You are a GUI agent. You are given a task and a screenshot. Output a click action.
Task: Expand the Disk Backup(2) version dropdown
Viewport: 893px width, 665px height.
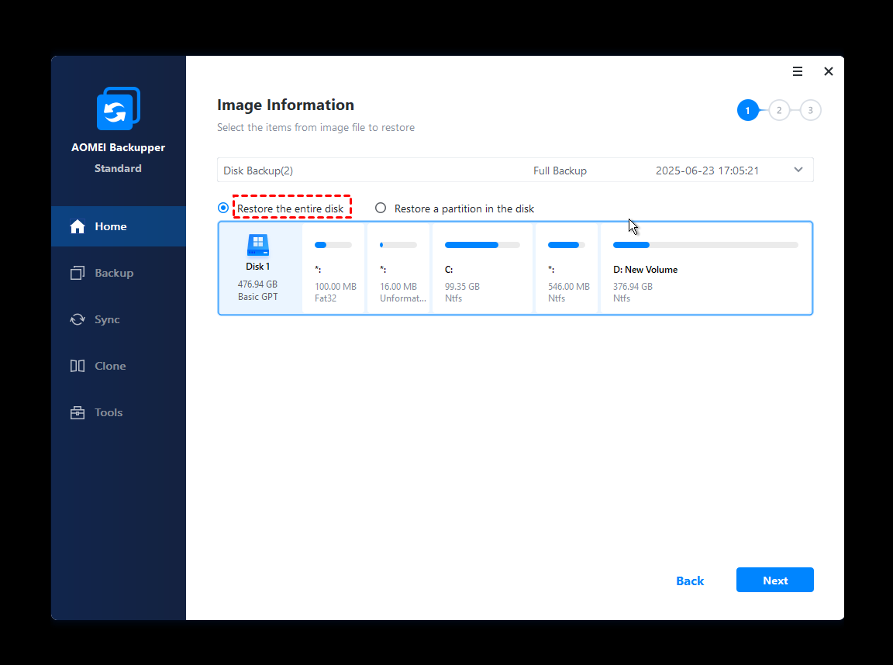(x=798, y=171)
